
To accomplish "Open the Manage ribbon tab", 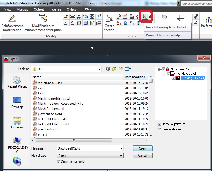I will pos(23,10).
